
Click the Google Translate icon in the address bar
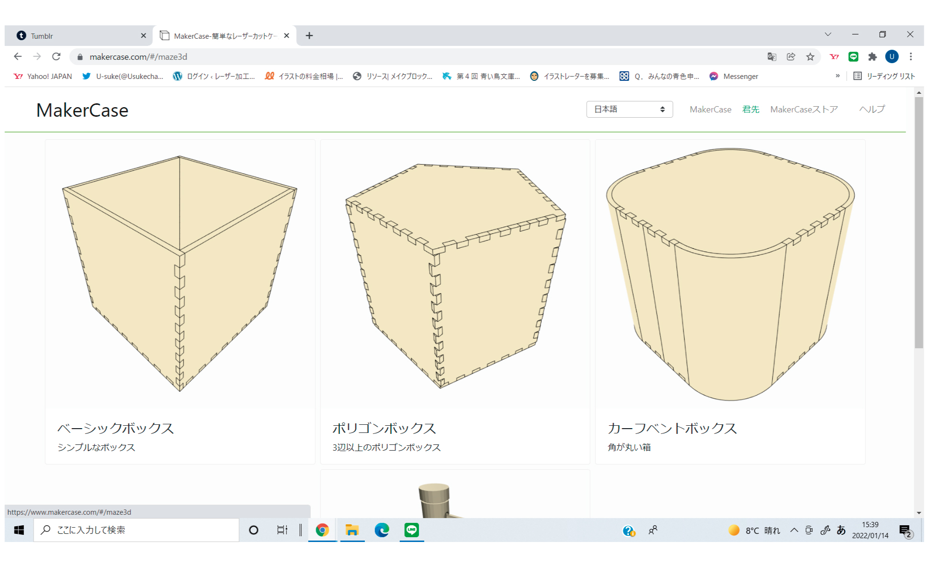click(x=771, y=56)
